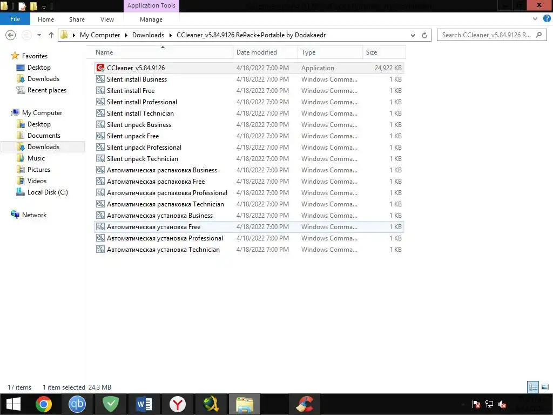Click Downloads in the address bar
553x415 pixels.
(x=148, y=35)
